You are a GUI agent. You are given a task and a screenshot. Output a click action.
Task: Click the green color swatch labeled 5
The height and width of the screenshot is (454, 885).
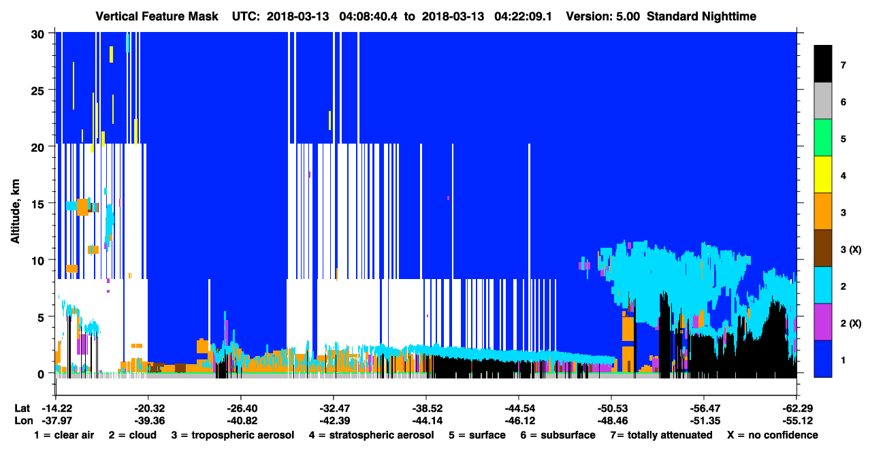tap(823, 138)
